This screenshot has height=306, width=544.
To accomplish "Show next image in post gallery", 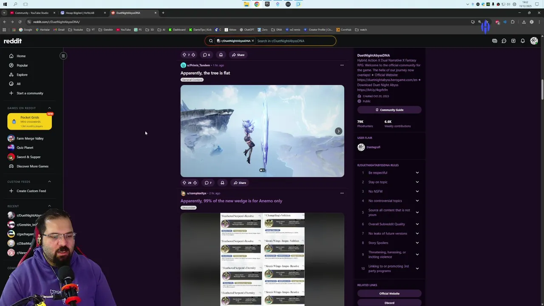I will tap(338, 131).
